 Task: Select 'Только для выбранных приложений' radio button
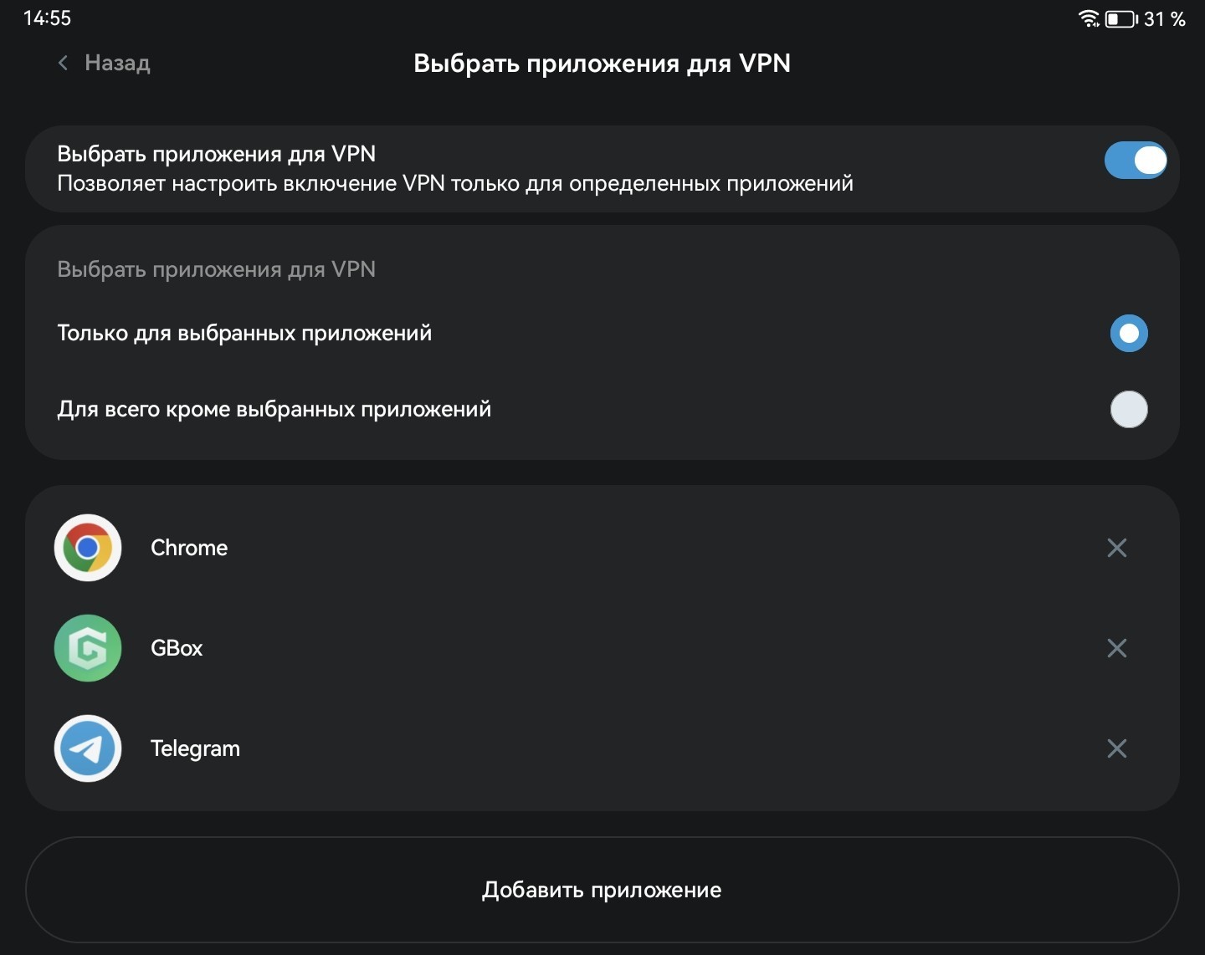click(x=1129, y=334)
